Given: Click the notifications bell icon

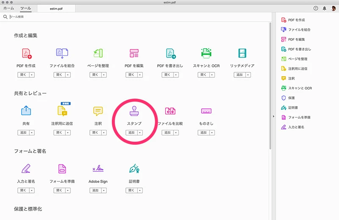Looking at the screenshot, I should [325, 8].
